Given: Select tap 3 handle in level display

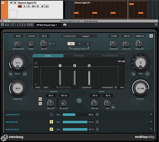Looking at the screenshot, I should click(x=89, y=65).
